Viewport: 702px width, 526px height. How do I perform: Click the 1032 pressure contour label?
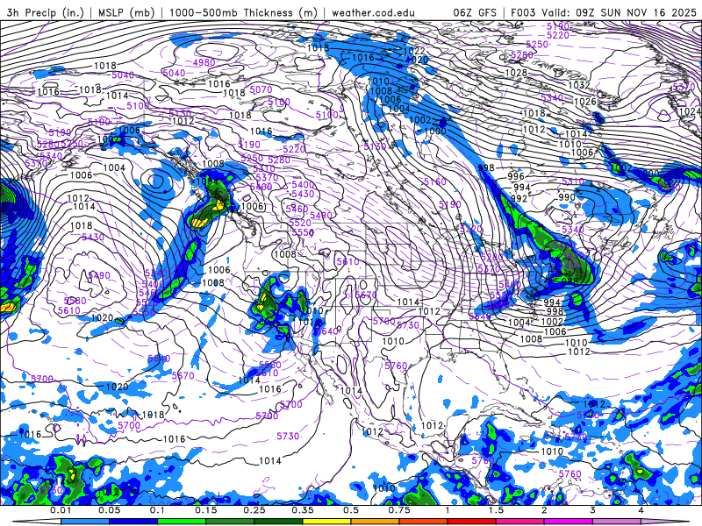(x=579, y=85)
